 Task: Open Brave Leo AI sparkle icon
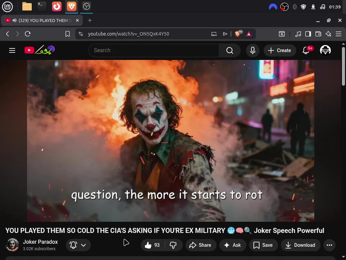click(x=328, y=34)
